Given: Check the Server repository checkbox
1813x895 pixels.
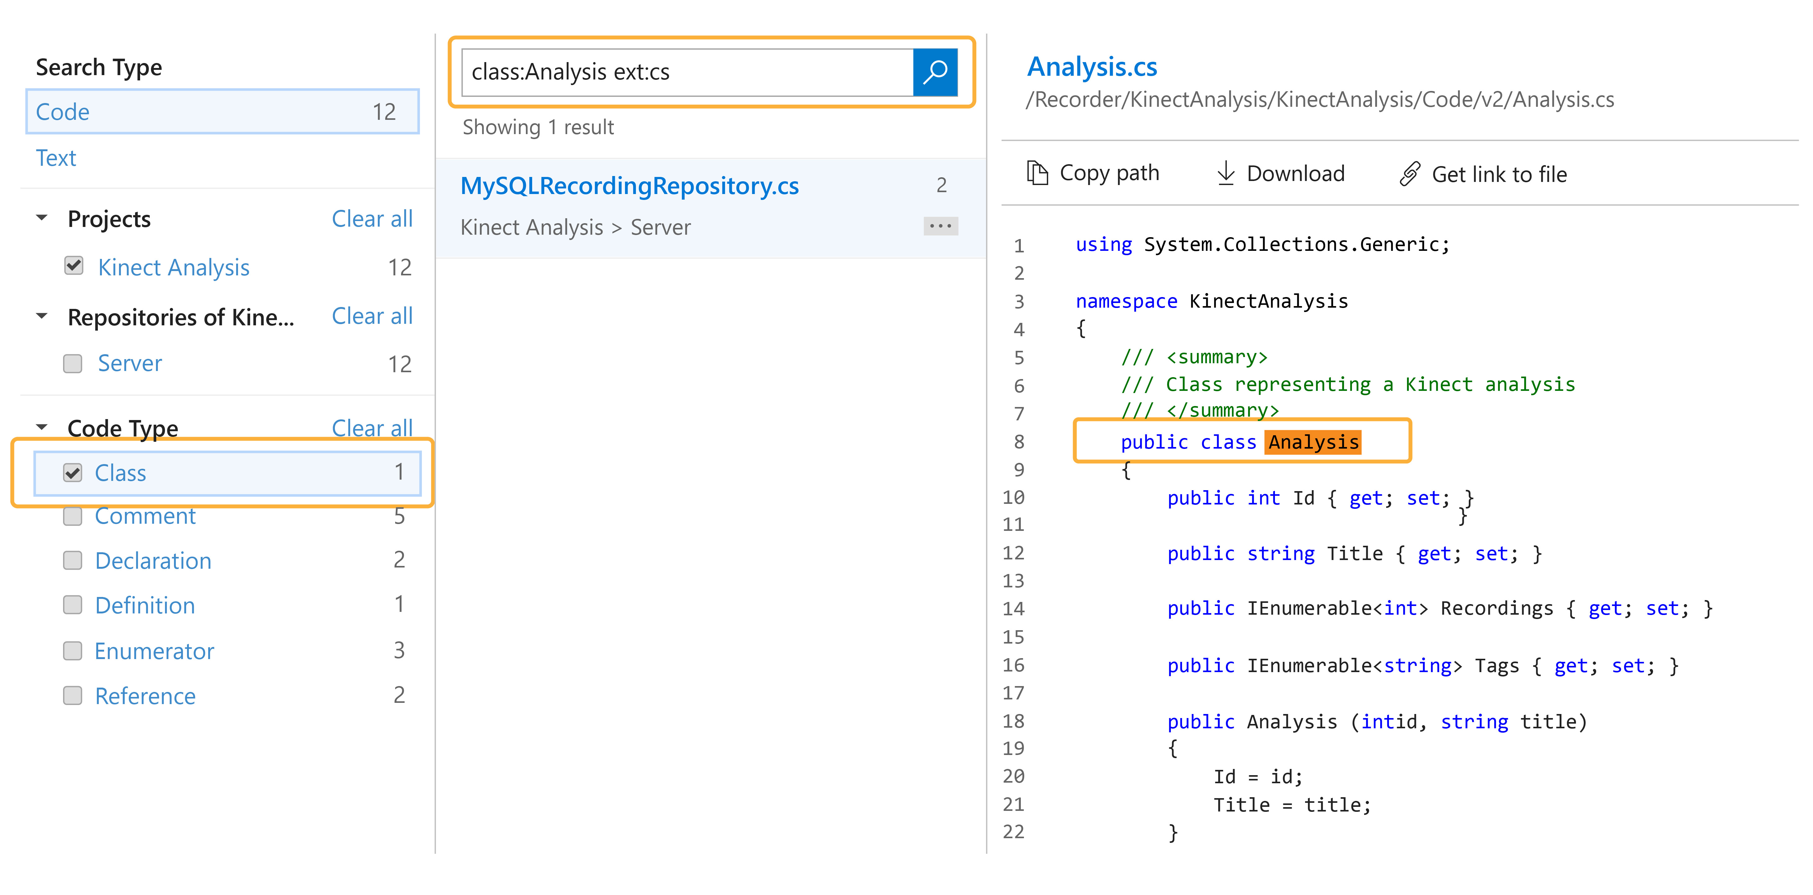Looking at the screenshot, I should [72, 364].
